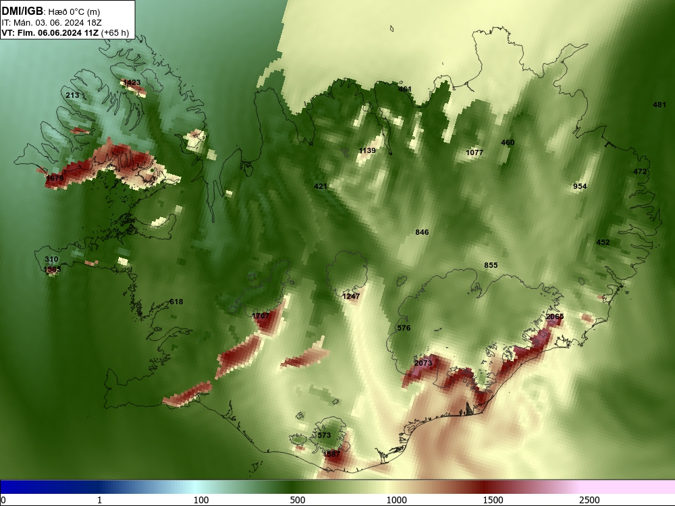675x506 pixels.
Task: Select the 1077 value label
Action: click(475, 152)
